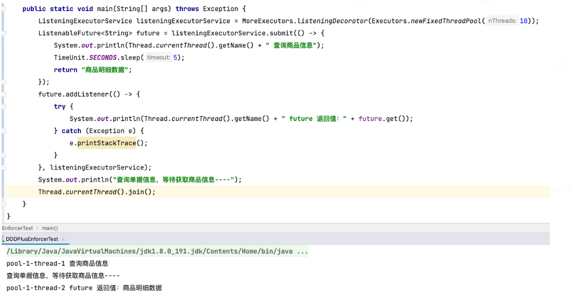Select the DDDPlusEnforcerTest run tab
The height and width of the screenshot is (299, 571).
32,239
